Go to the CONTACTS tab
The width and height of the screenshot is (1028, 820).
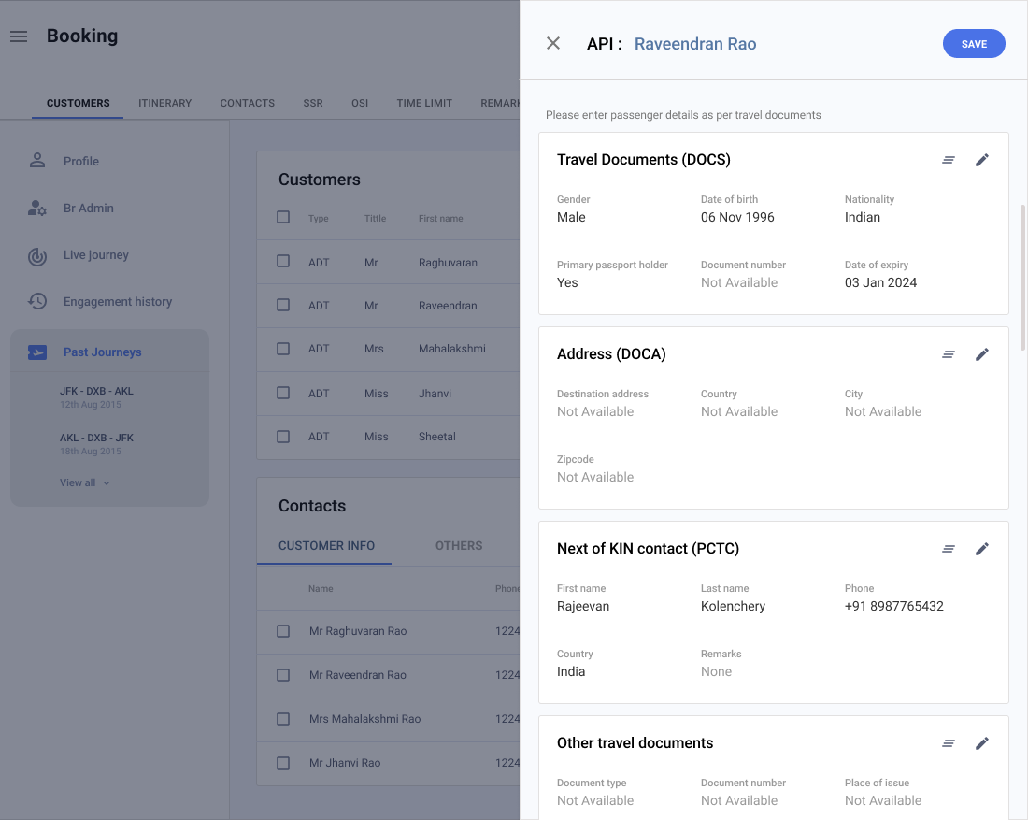pos(247,103)
